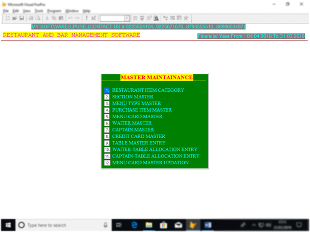Open the Tools menu
310x232 pixels.
pyautogui.click(x=39, y=11)
